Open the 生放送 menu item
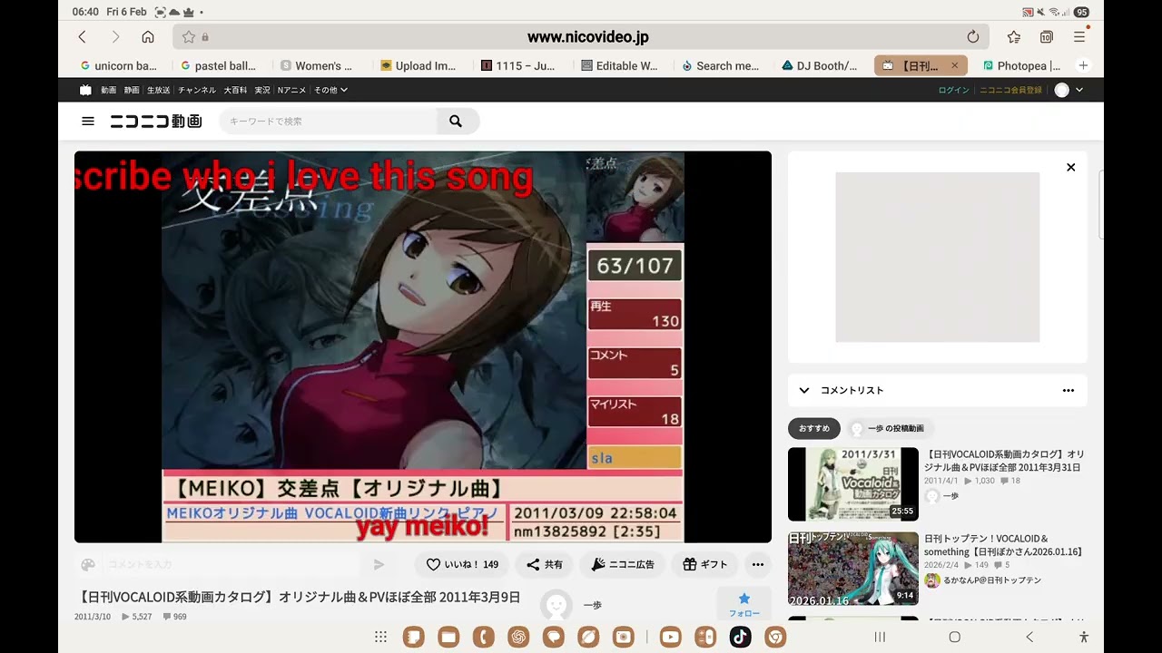 tap(159, 90)
